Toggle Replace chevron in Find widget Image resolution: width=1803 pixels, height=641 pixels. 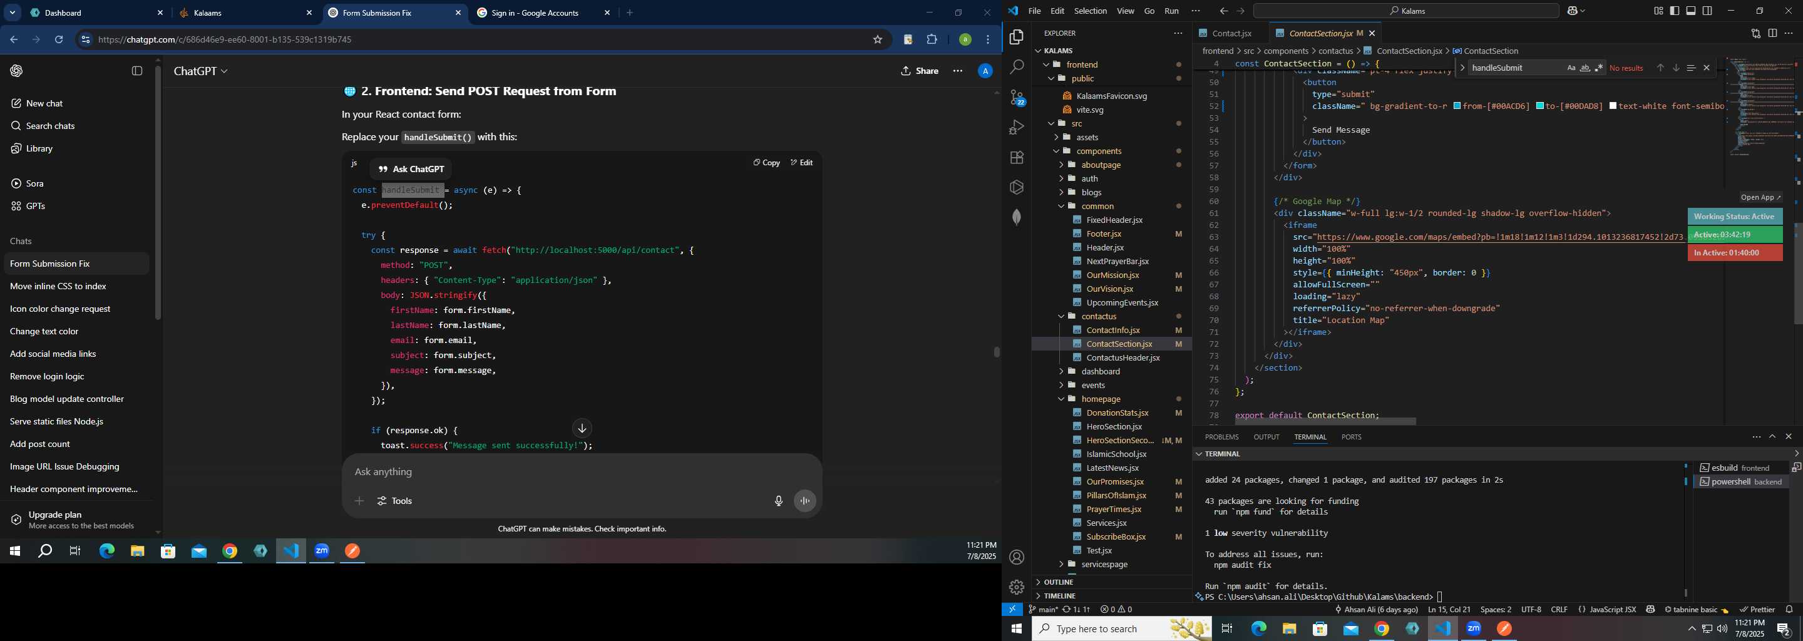[1463, 68]
